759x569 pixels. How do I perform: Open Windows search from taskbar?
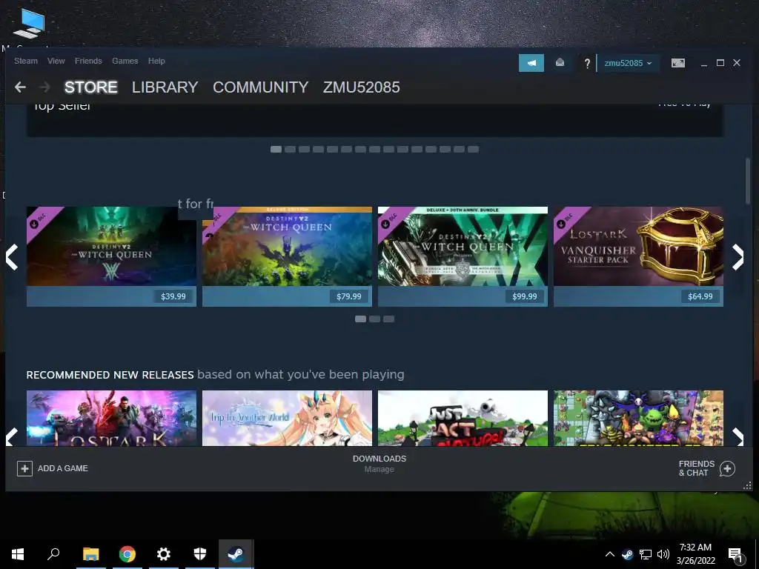tap(53, 554)
